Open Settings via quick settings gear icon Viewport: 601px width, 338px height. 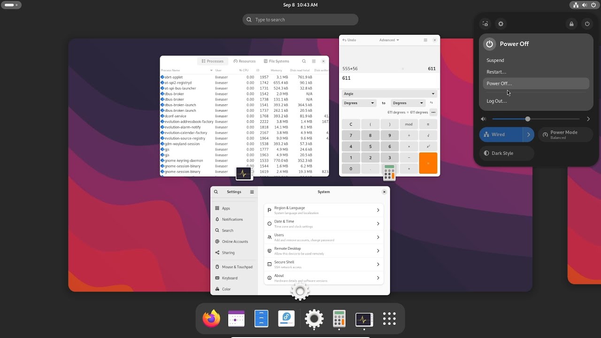(x=501, y=24)
